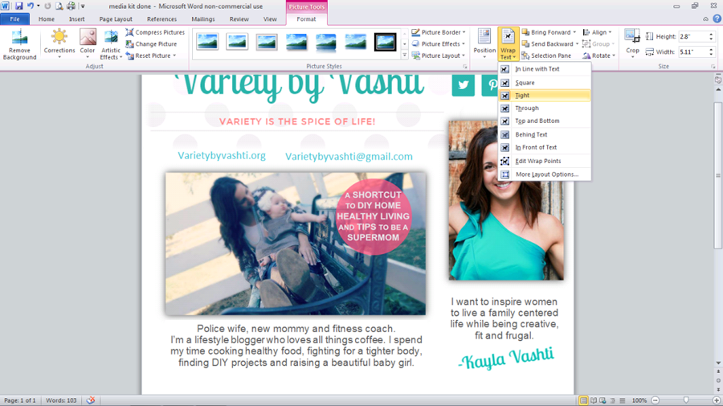Open the Bring Forward dropdown arrow
The height and width of the screenshot is (406, 723).
click(577, 33)
